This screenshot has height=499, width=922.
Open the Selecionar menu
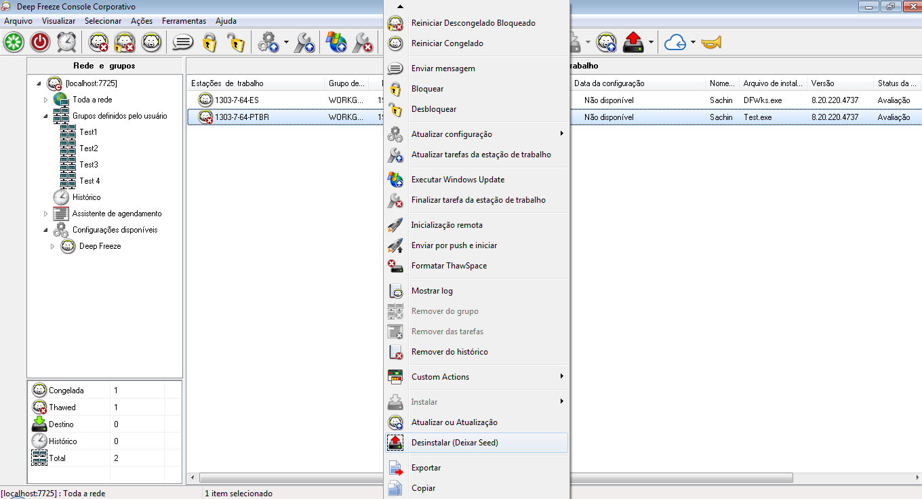pyautogui.click(x=103, y=21)
